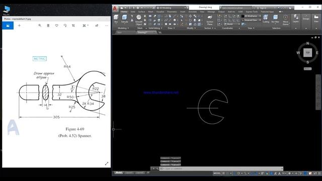Expand the Draw panel dropdown
Viewport: 322px width, 181px height.
click(171, 28)
